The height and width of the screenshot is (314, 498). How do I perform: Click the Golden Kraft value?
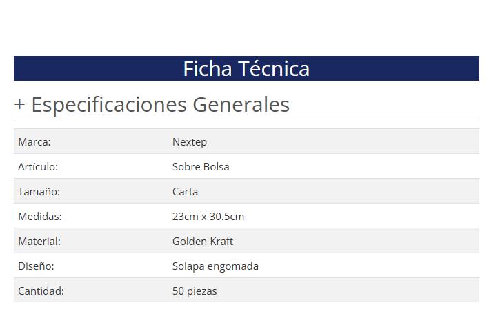203,242
